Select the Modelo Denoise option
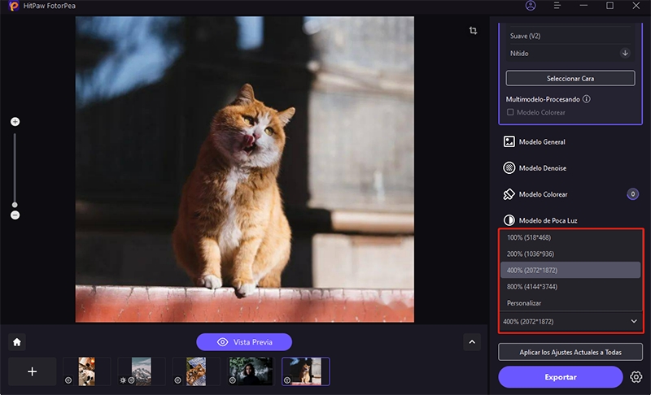Image resolution: width=651 pixels, height=395 pixels. 543,168
